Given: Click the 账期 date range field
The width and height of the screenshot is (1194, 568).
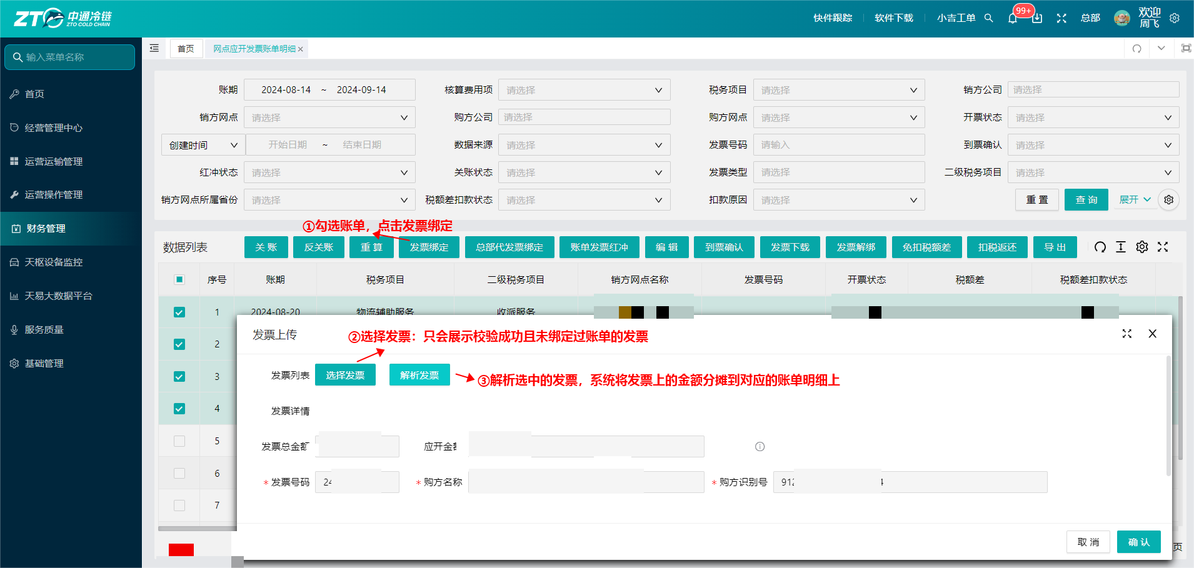Looking at the screenshot, I should 329,90.
